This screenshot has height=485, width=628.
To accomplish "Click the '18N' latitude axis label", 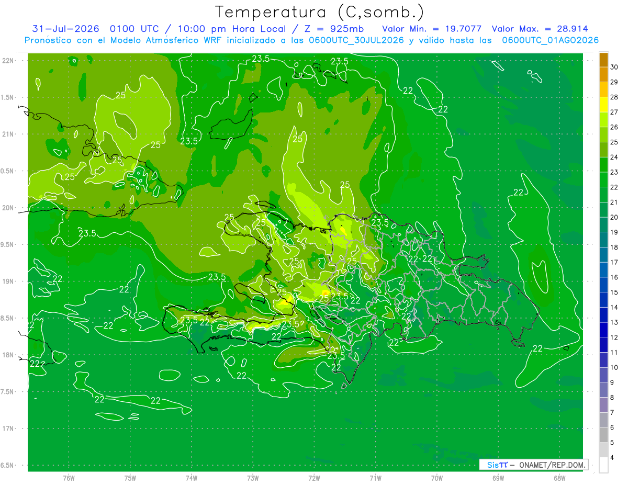I will click(8, 355).
